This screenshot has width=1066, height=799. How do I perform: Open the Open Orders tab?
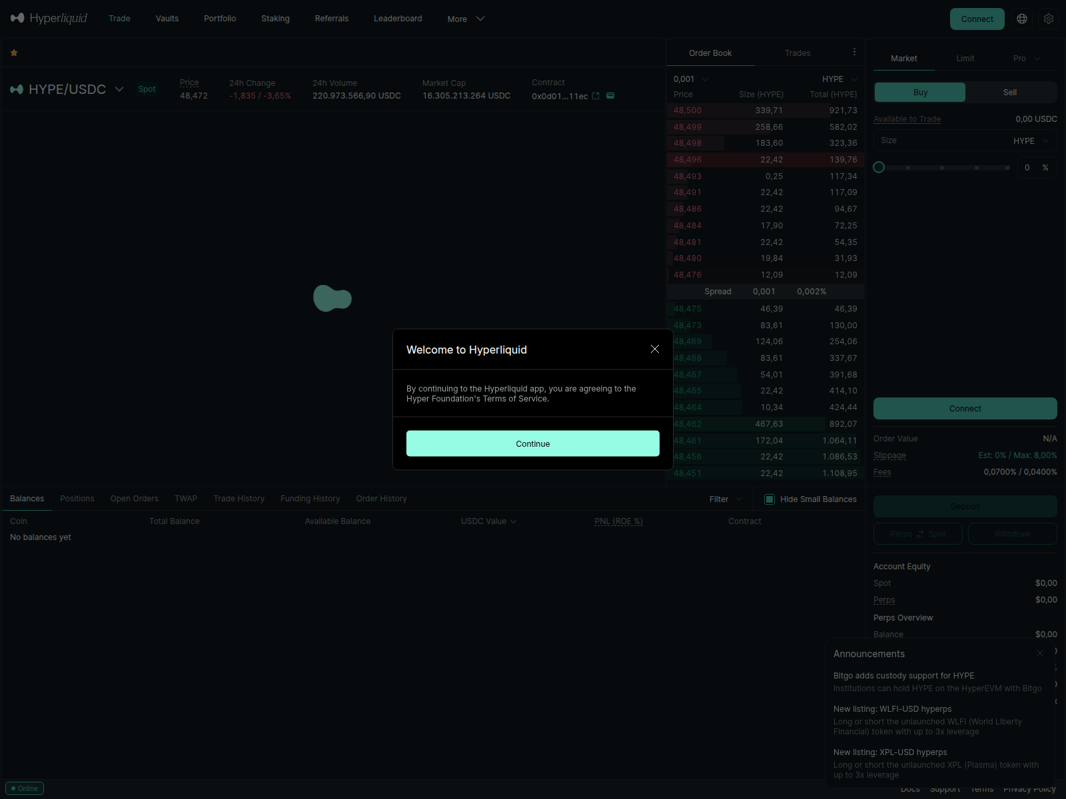click(x=135, y=499)
